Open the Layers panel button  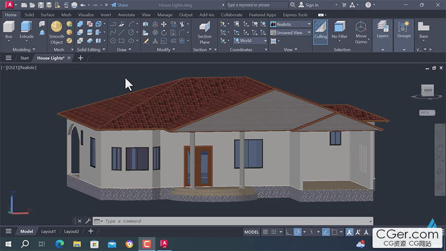click(383, 29)
